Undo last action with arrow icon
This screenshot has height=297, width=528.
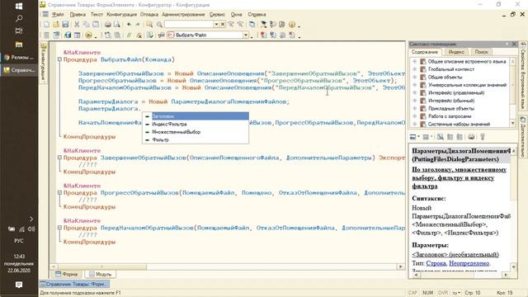[129, 25]
